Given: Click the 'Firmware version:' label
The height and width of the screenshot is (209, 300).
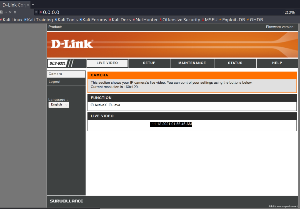Looking at the screenshot, I should (x=280, y=27).
